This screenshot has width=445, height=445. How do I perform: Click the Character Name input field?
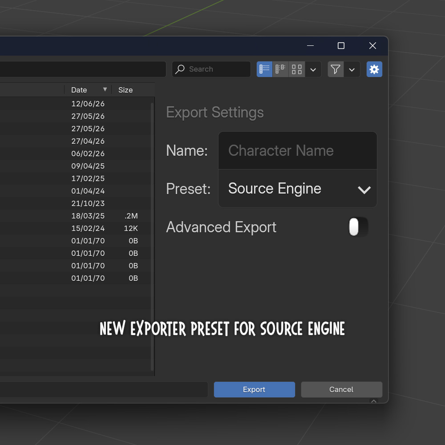coord(297,150)
